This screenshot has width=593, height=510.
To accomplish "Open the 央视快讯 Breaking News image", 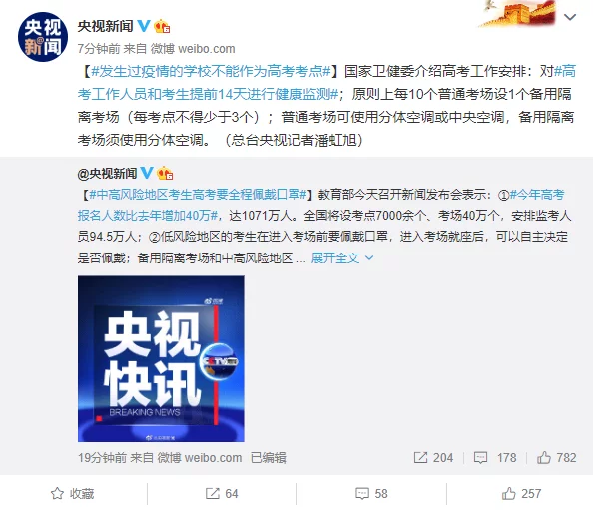I will tap(161, 358).
